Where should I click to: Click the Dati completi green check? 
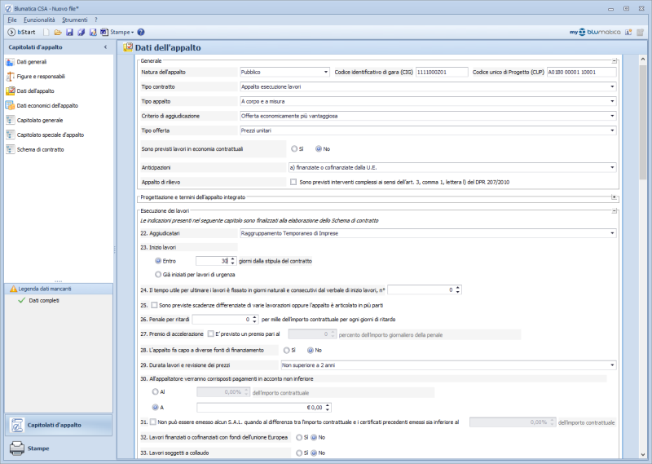[22, 300]
